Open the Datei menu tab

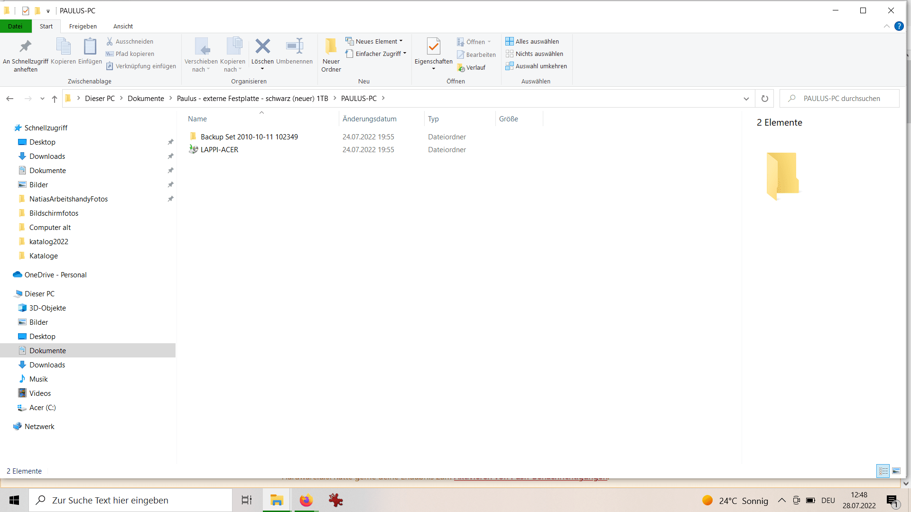(x=15, y=26)
